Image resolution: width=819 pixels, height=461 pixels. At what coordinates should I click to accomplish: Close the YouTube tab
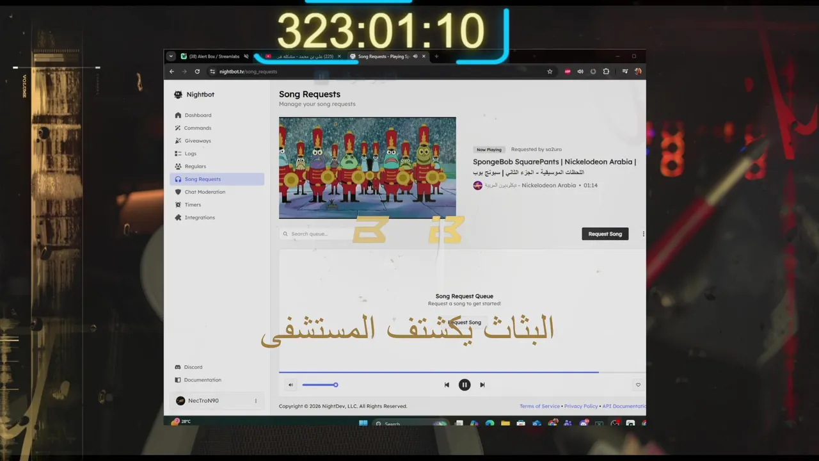pos(339,56)
